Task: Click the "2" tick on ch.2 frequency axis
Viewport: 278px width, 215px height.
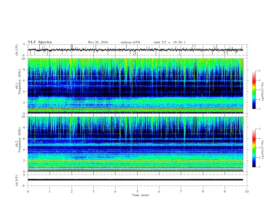Action: (x=25, y=161)
